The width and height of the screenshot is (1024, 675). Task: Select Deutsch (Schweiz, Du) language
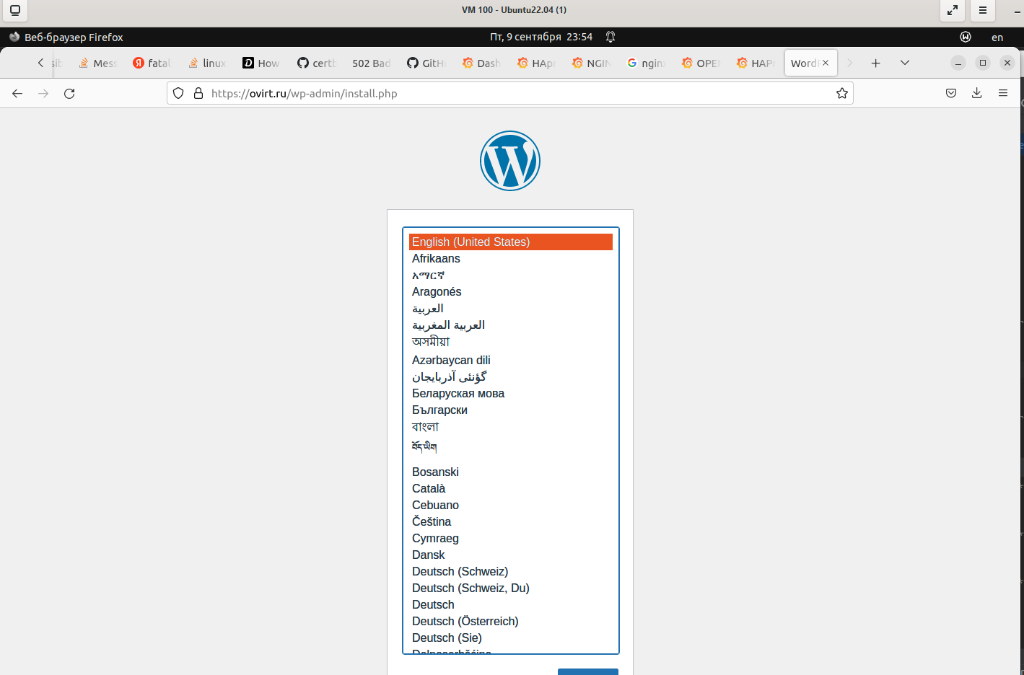pos(511,588)
